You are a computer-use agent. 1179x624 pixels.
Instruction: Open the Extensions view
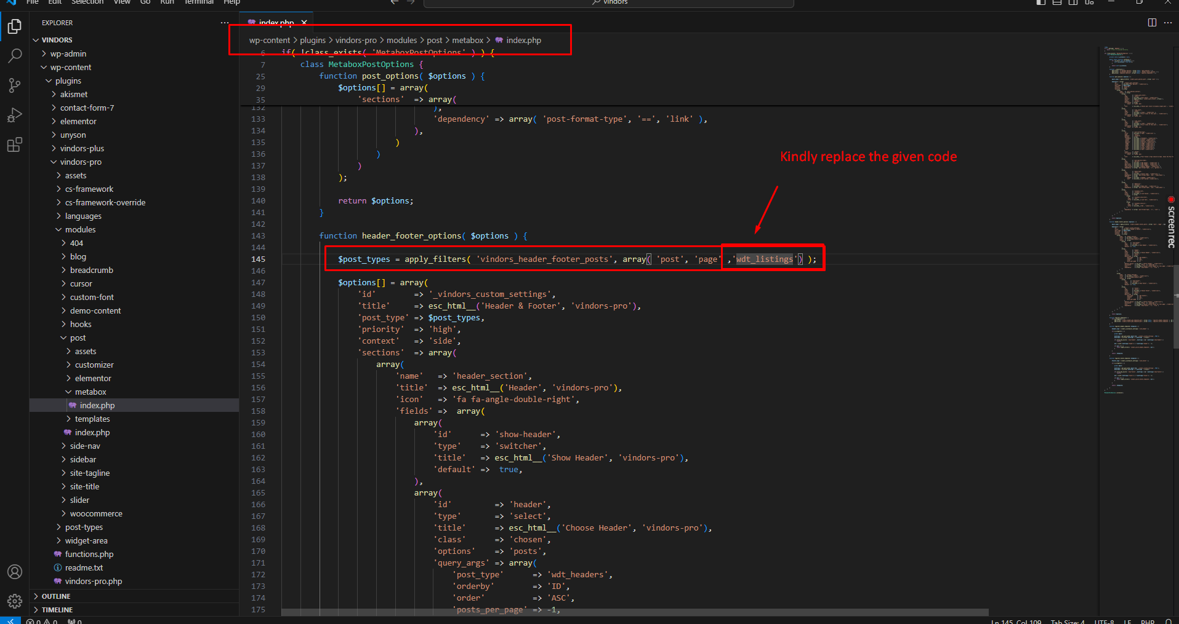click(15, 145)
